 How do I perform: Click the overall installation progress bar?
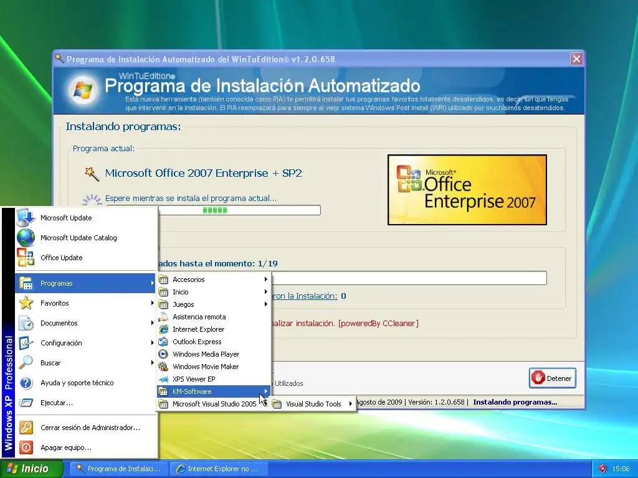coord(409,278)
